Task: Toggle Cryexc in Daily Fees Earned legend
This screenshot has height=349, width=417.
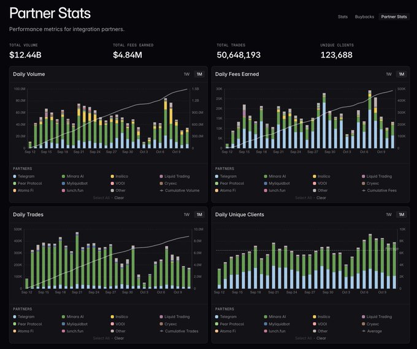Action: click(x=370, y=184)
